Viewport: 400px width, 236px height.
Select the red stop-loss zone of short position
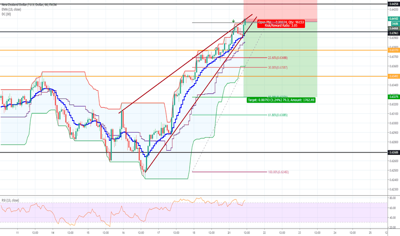280,10
